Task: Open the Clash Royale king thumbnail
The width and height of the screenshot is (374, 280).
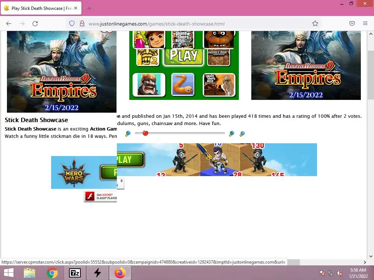Action: coord(149,85)
